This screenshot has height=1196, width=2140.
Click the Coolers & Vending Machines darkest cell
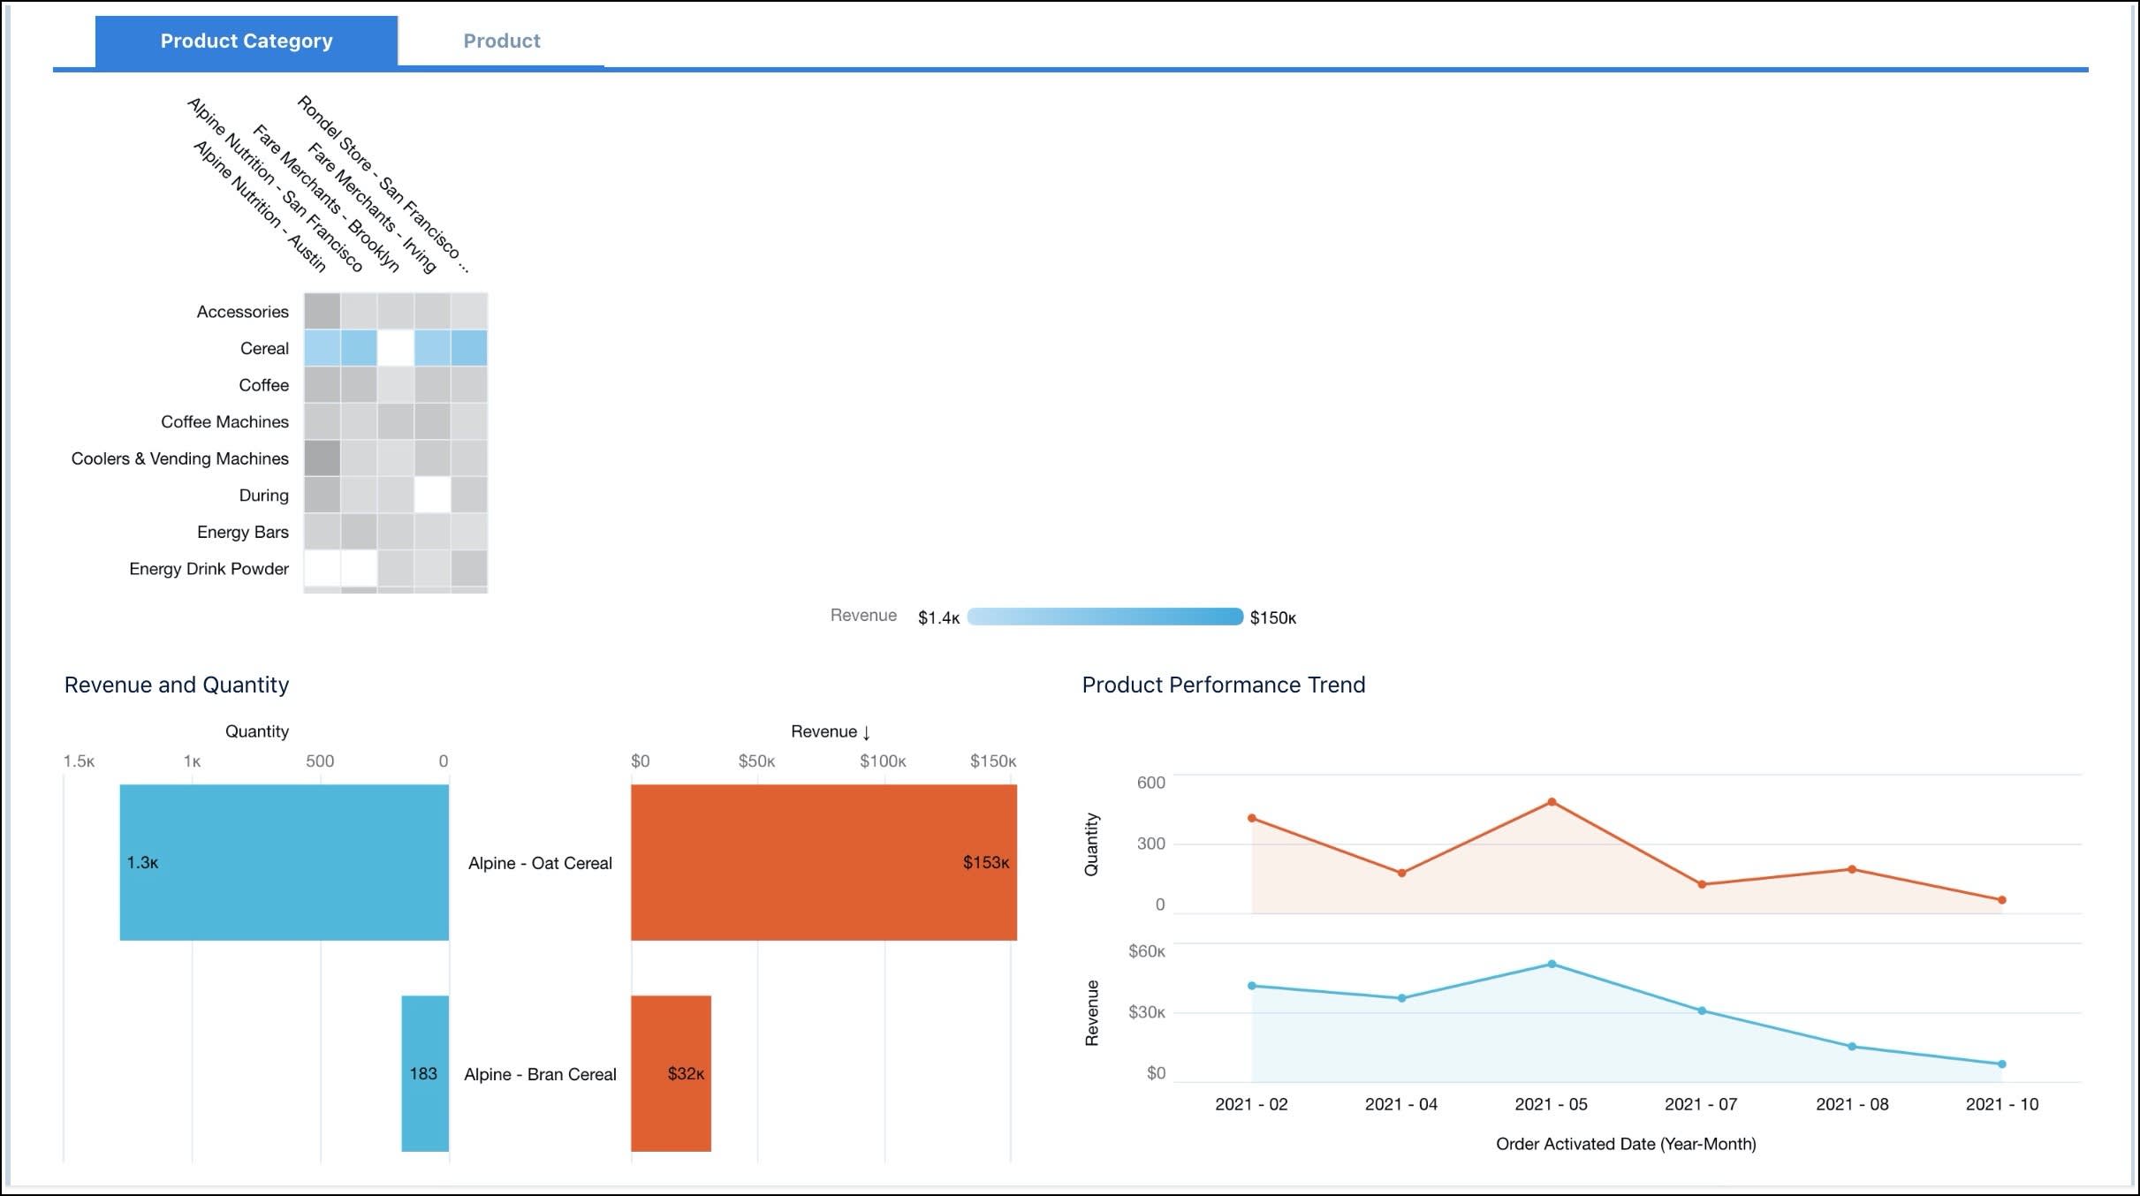point(323,458)
